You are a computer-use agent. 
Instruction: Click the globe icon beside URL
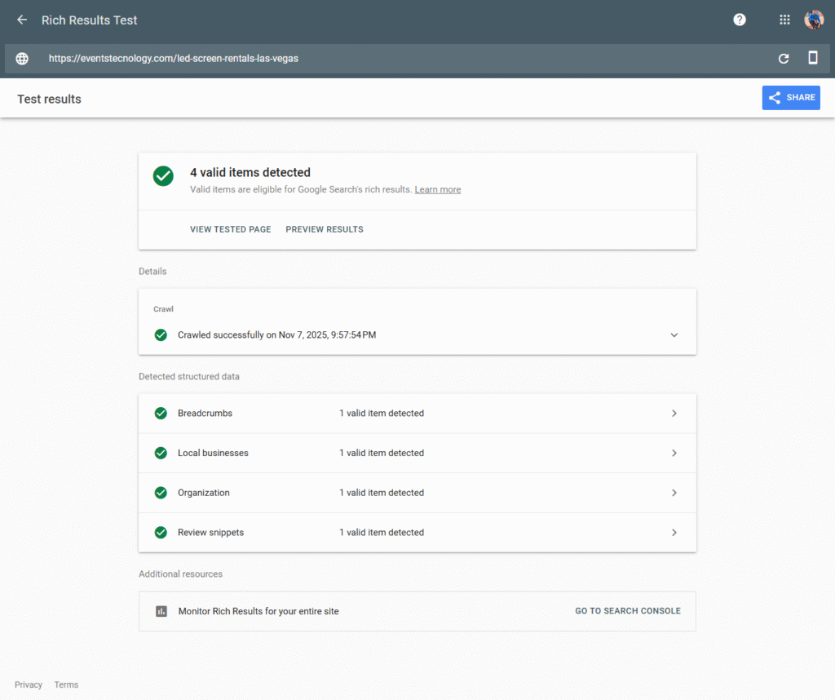[x=22, y=59]
